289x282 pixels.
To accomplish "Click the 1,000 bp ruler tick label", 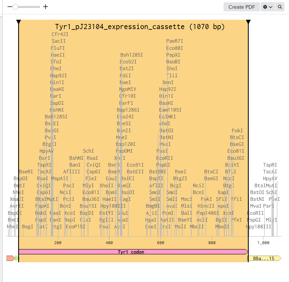I will [263, 243].
